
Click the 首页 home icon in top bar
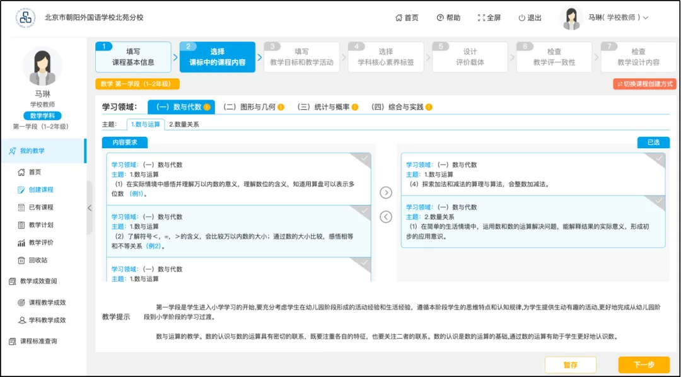coord(399,18)
